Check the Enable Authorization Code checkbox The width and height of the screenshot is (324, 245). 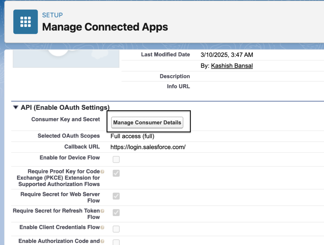[x=116, y=242]
